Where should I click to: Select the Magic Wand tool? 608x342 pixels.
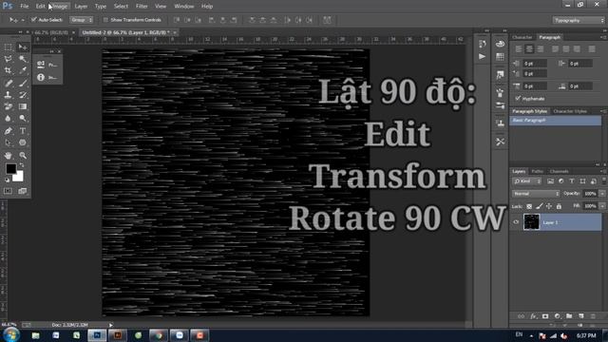(x=23, y=59)
